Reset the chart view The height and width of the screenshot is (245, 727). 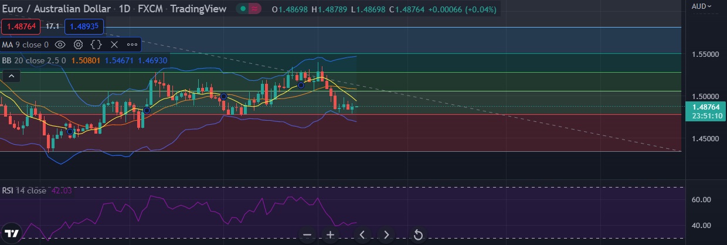tap(418, 235)
